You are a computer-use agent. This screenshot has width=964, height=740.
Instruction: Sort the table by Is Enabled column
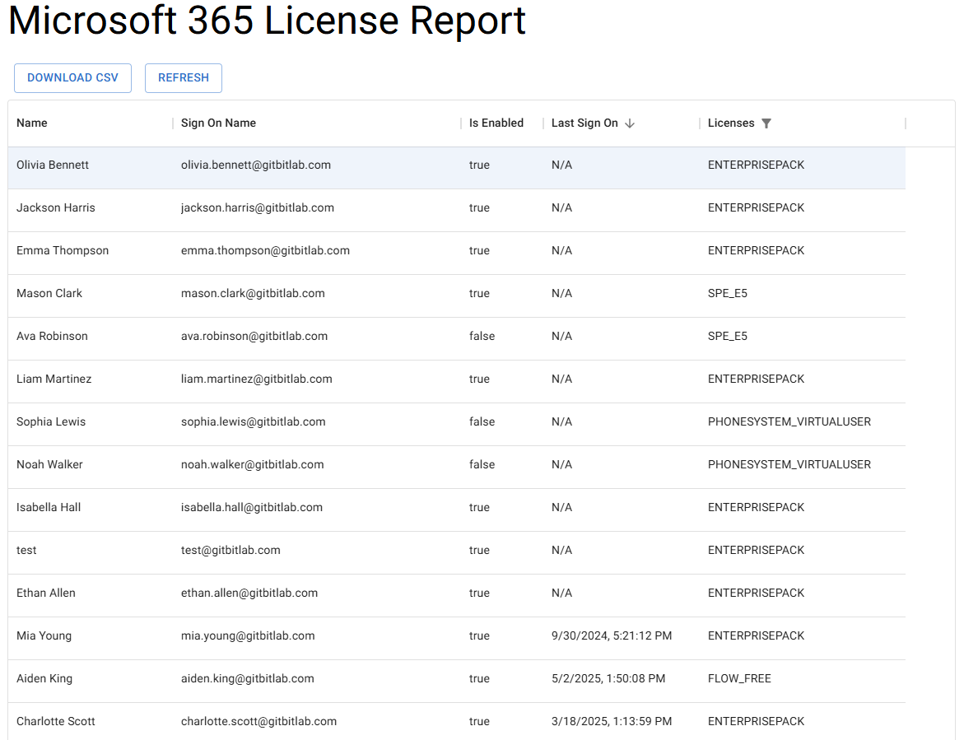[496, 123]
